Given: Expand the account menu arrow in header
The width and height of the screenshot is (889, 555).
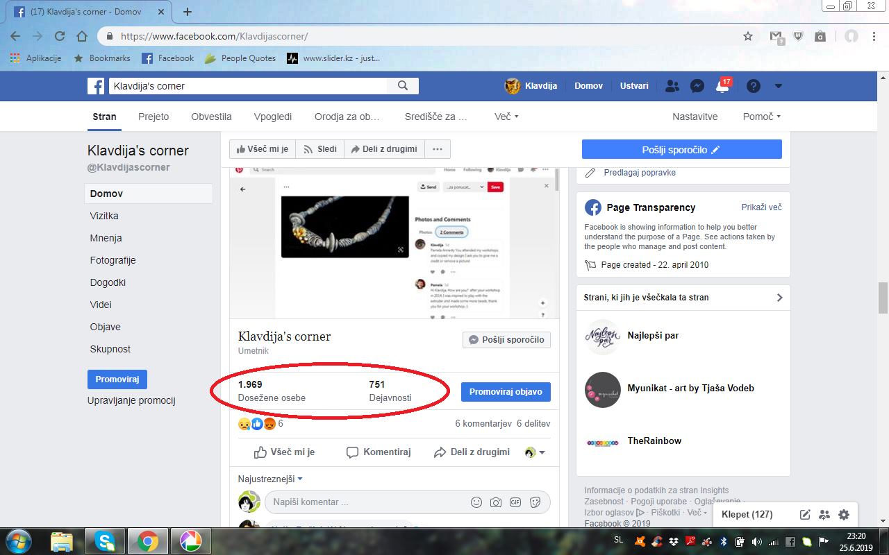Looking at the screenshot, I should click(x=778, y=86).
